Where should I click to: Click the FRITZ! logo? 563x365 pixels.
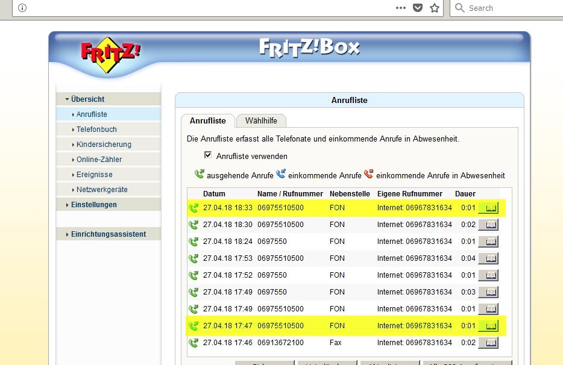pyautogui.click(x=110, y=55)
